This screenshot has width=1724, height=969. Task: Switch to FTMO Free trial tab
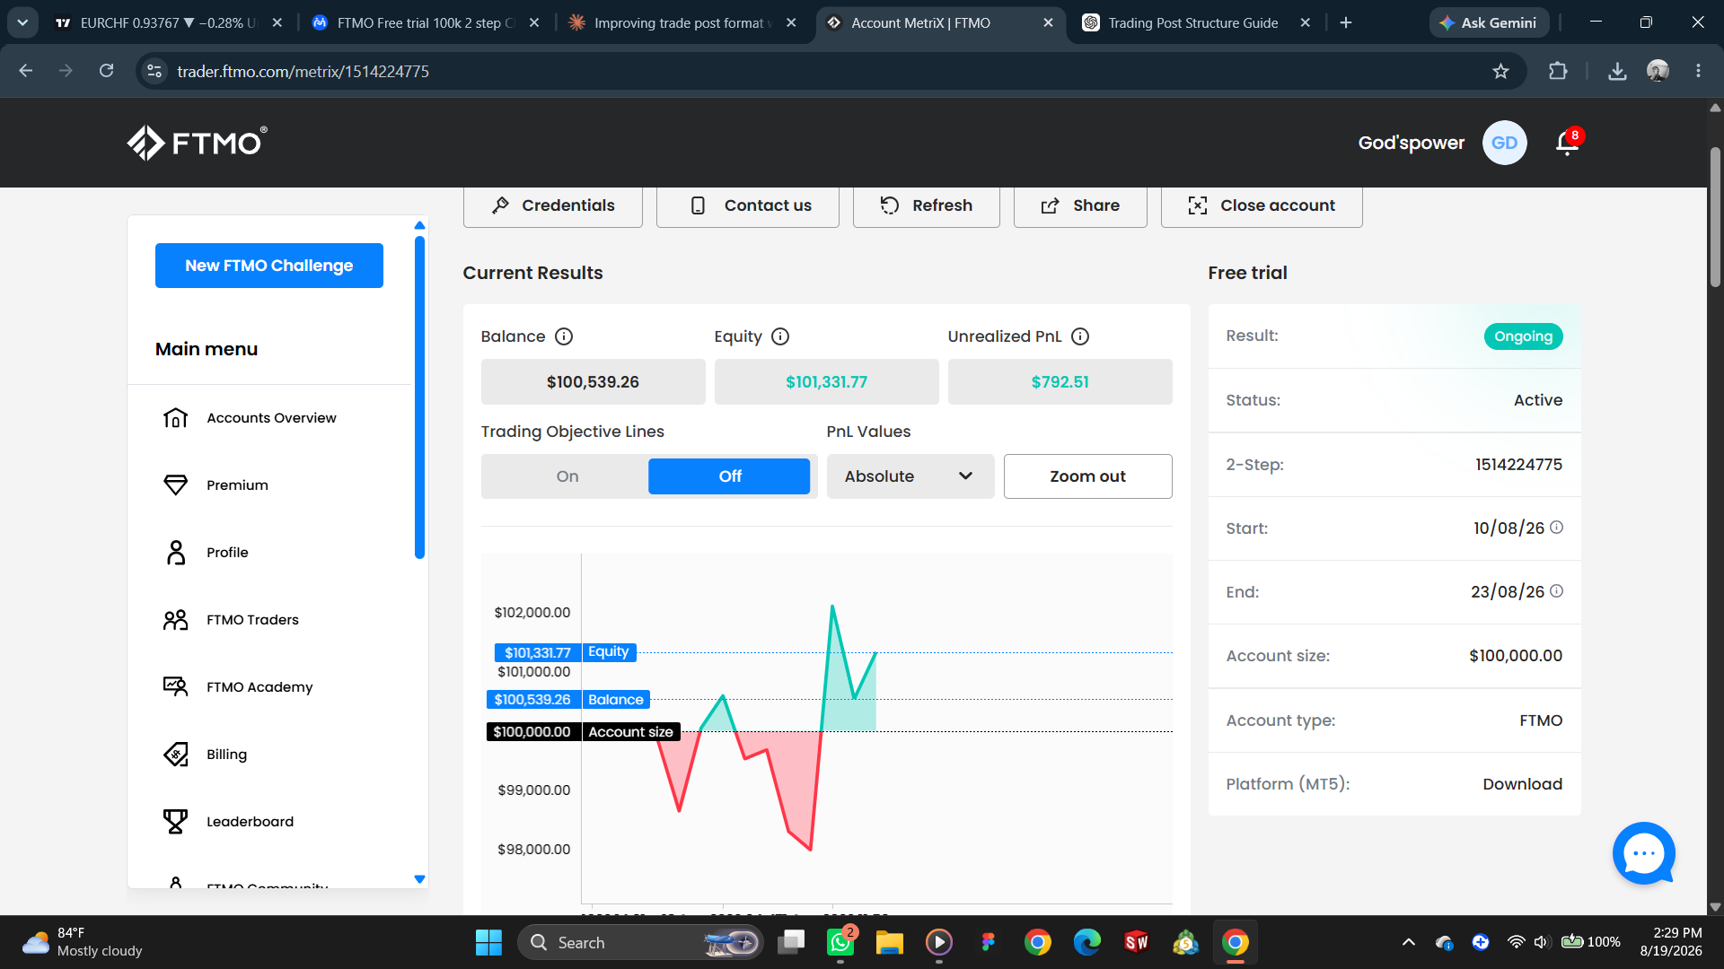(424, 22)
